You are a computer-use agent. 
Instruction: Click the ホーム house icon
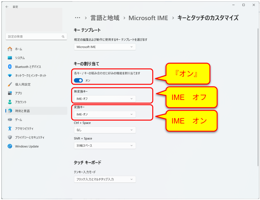pyautogui.click(x=10, y=49)
